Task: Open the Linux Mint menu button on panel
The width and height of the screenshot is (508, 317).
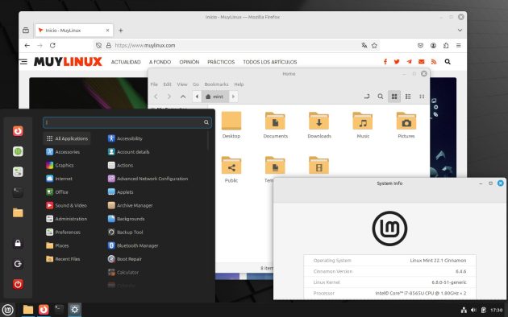Action: 7,310
